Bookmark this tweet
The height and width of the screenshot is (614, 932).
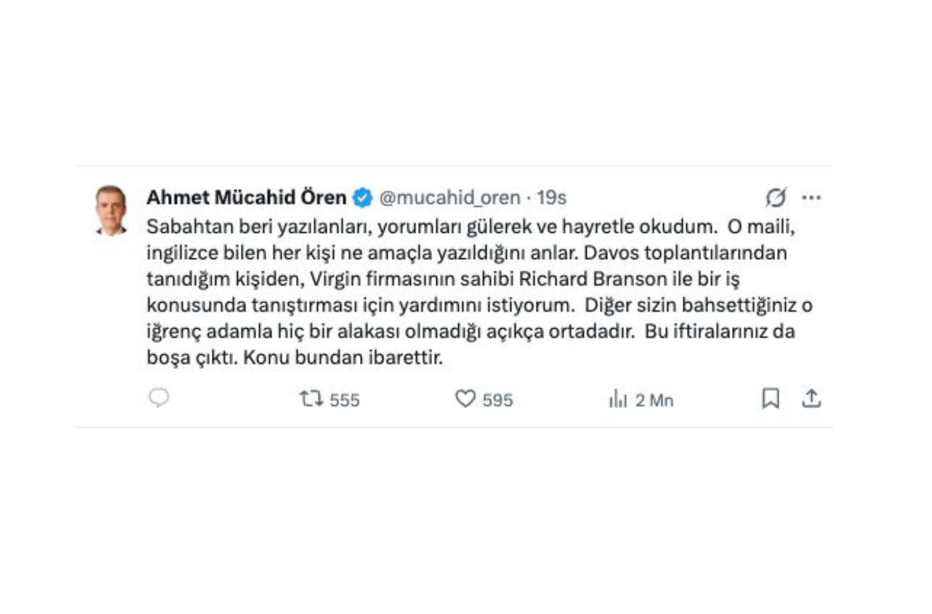pos(770,399)
